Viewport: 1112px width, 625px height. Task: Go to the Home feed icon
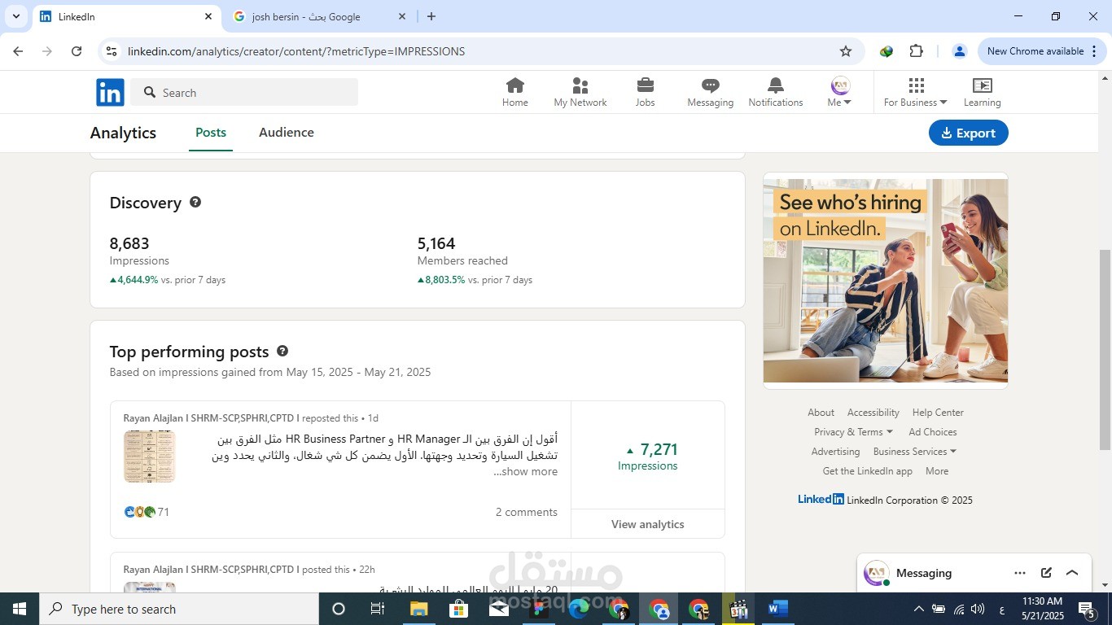click(514, 92)
